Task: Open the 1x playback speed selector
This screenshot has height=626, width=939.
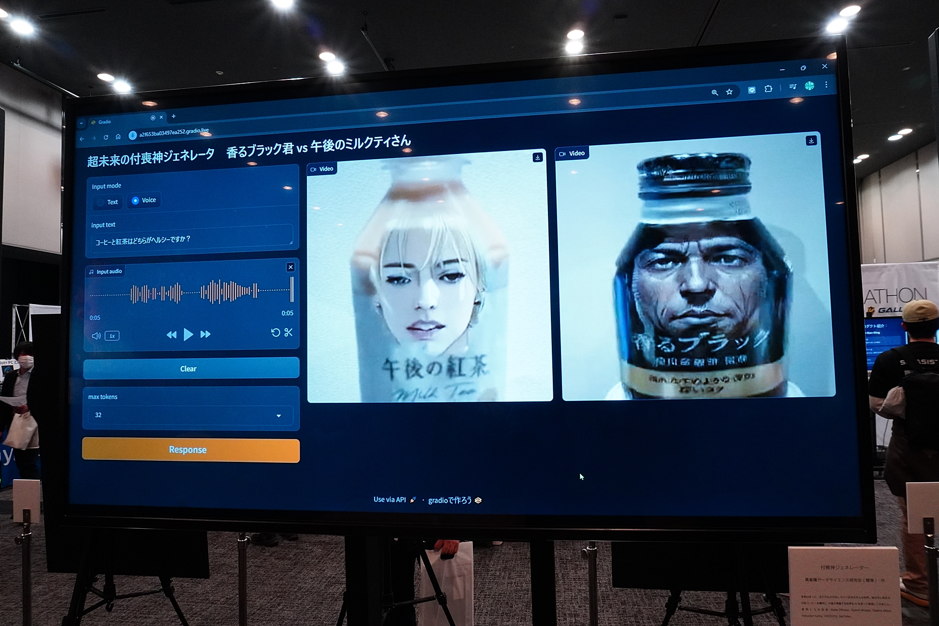Action: (x=112, y=336)
